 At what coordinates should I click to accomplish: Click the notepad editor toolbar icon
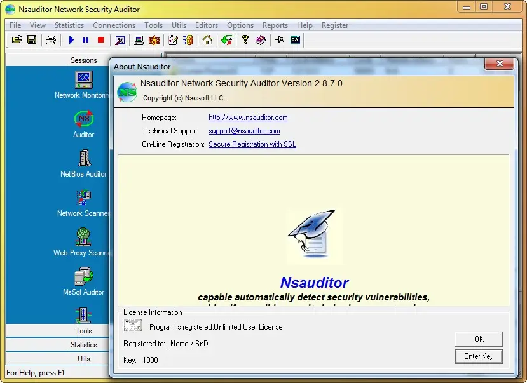pyautogui.click(x=173, y=40)
